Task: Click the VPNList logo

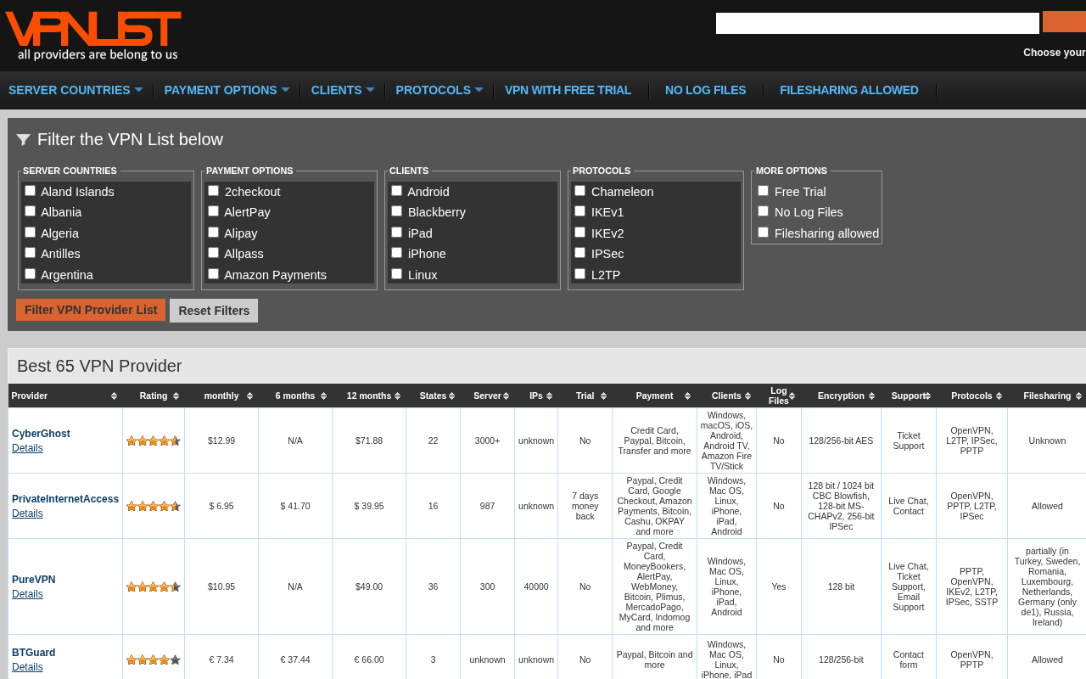Action: coord(92,36)
